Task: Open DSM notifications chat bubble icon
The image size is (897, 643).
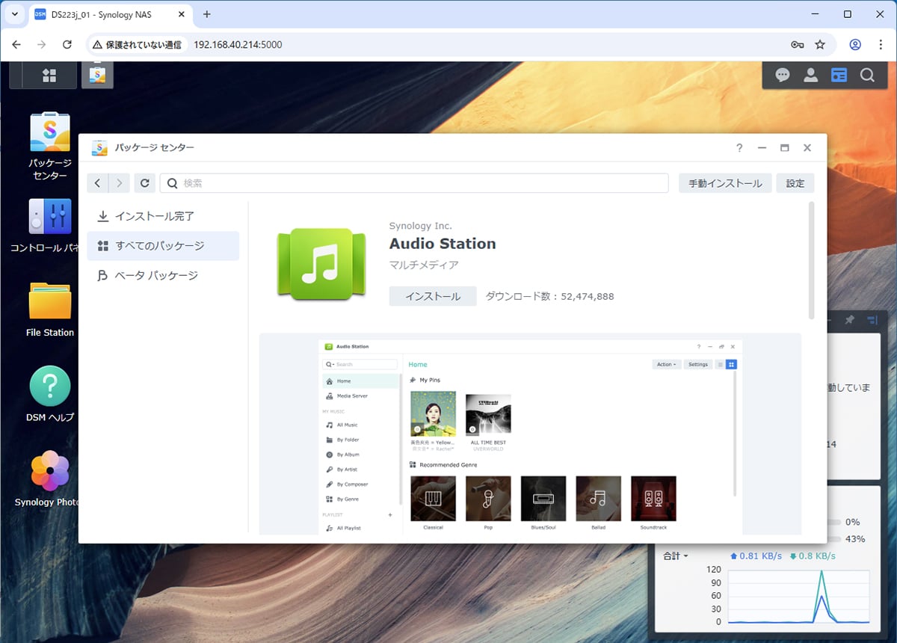Action: coord(783,76)
